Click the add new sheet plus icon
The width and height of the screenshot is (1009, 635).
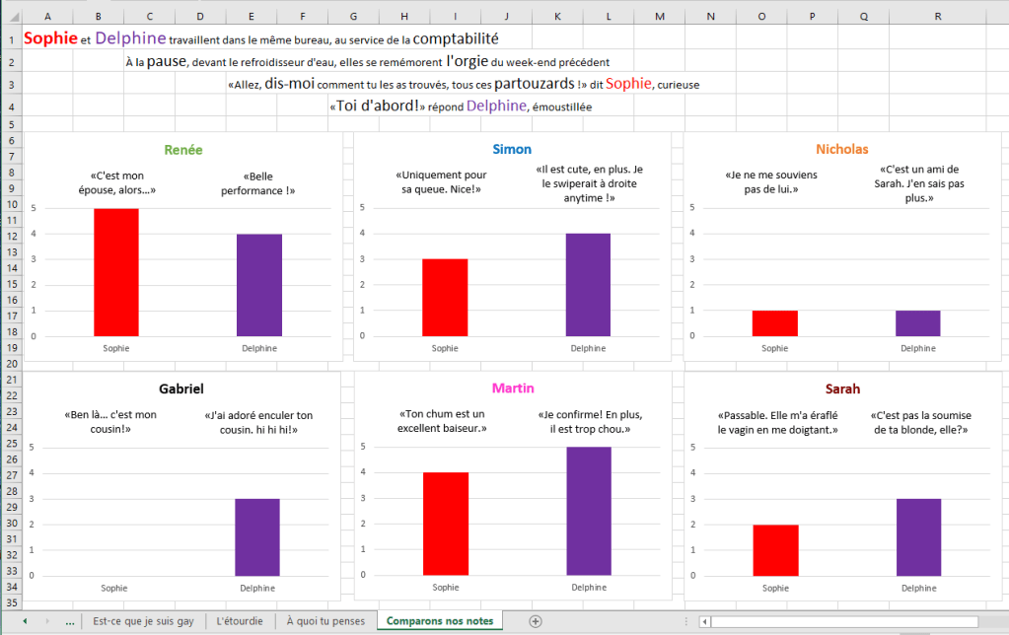536,621
